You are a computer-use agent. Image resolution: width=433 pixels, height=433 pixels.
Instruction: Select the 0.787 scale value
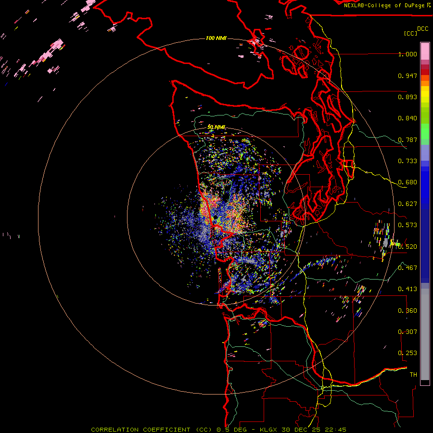point(408,140)
